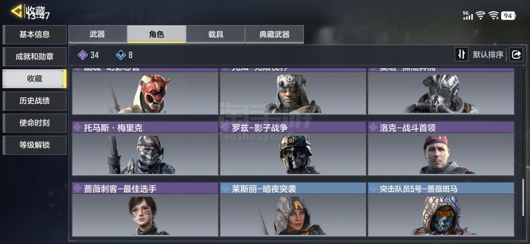Open the 典藏武器 tab
The width and height of the screenshot is (530, 244).
point(274,34)
